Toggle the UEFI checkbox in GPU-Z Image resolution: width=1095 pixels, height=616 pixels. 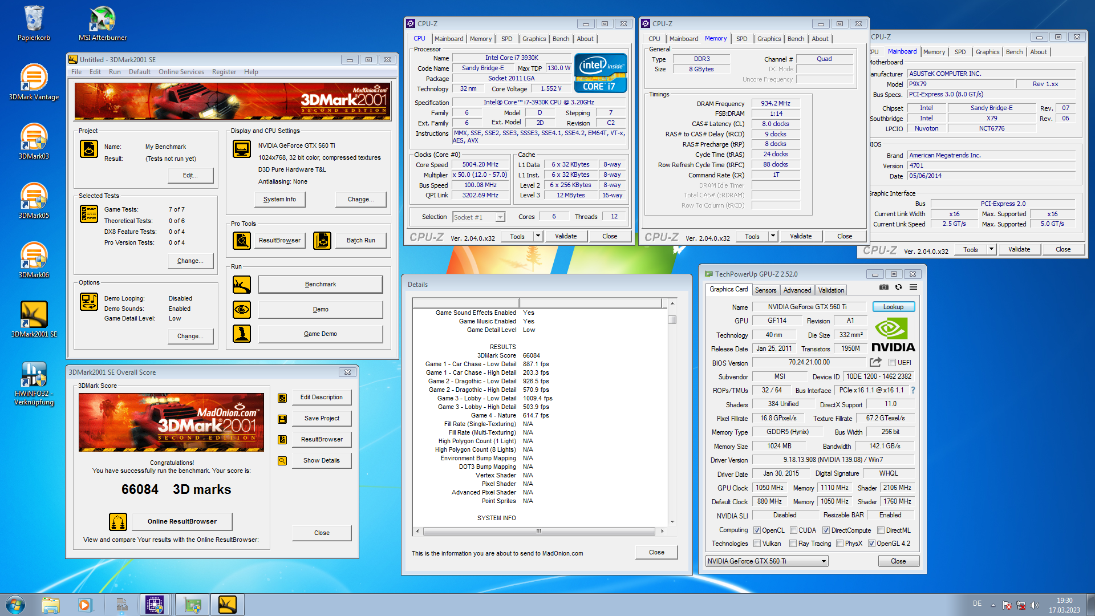(x=893, y=363)
